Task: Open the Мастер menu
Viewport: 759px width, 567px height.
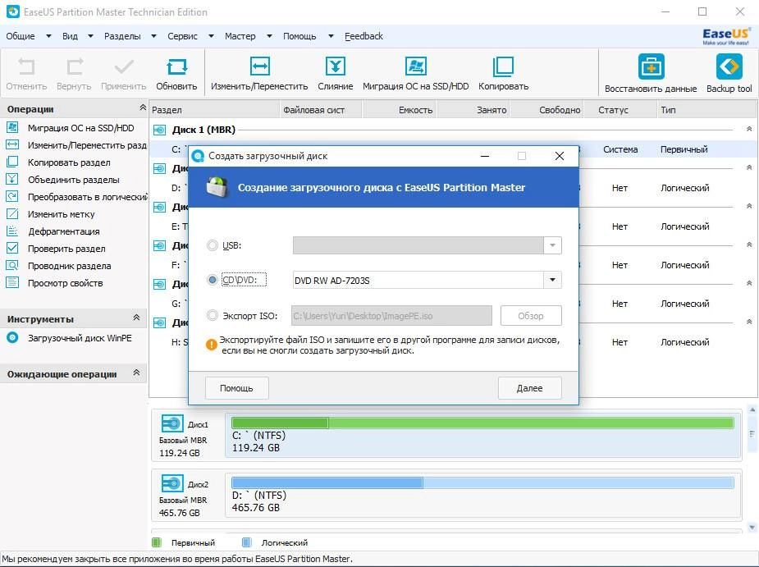Action: 240,36
